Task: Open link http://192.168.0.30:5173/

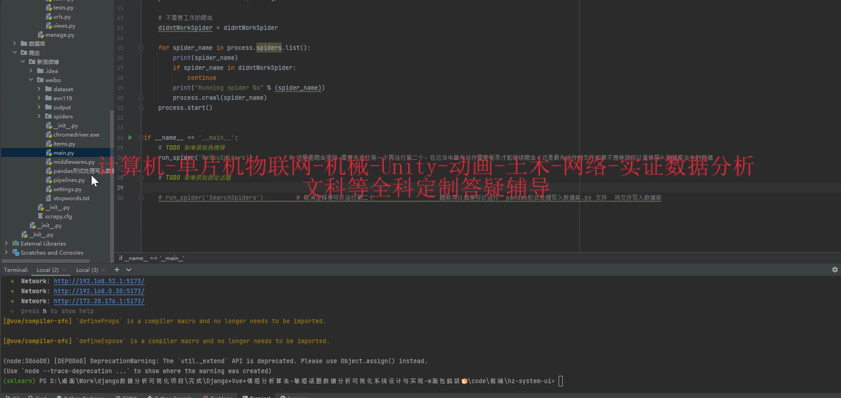Action: [x=99, y=291]
